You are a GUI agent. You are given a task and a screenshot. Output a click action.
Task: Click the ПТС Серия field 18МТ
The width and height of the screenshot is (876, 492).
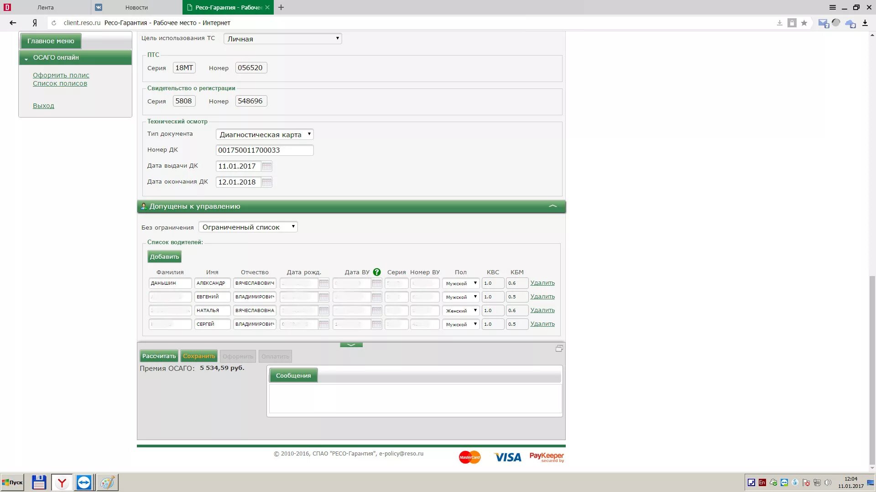point(184,68)
